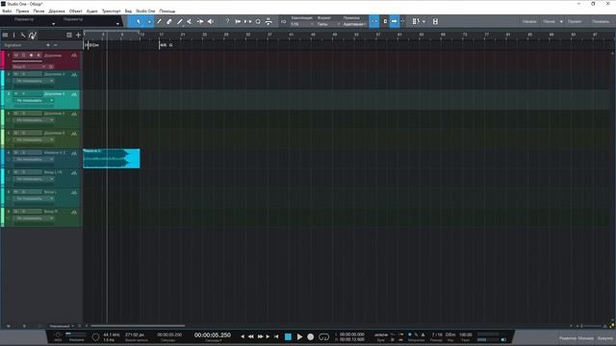The image size is (616, 346).
Task: Click the question mark help icon
Action: pos(227,21)
